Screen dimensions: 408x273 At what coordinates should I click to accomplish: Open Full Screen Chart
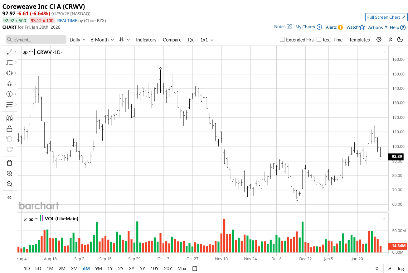386,17
